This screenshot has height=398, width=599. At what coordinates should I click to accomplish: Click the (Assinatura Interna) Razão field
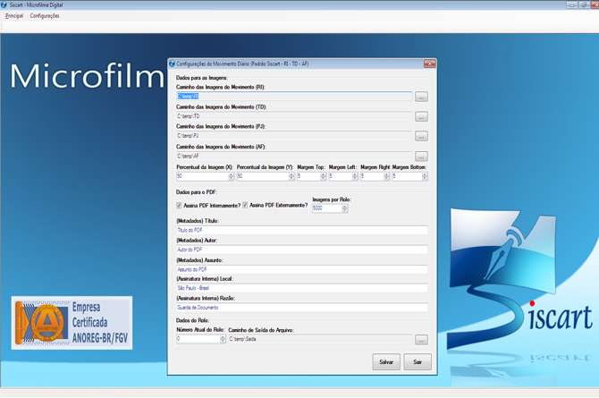coord(302,308)
